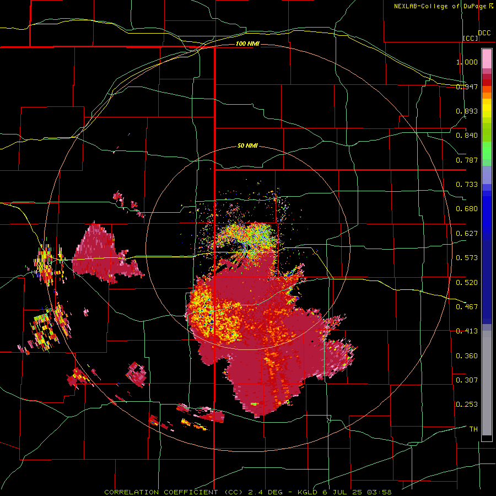Click the Correlation Coefficient product caption

tap(248, 492)
